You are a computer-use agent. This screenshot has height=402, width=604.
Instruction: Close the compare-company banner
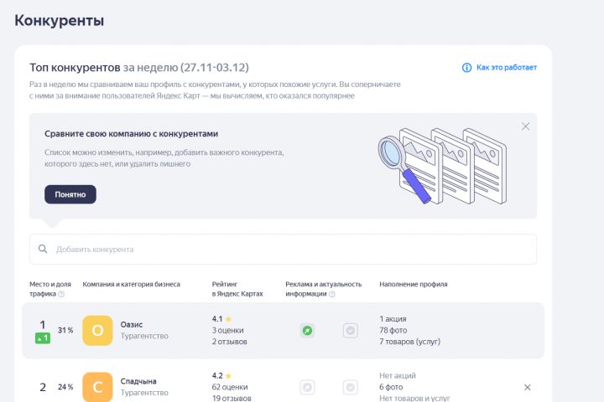[525, 126]
